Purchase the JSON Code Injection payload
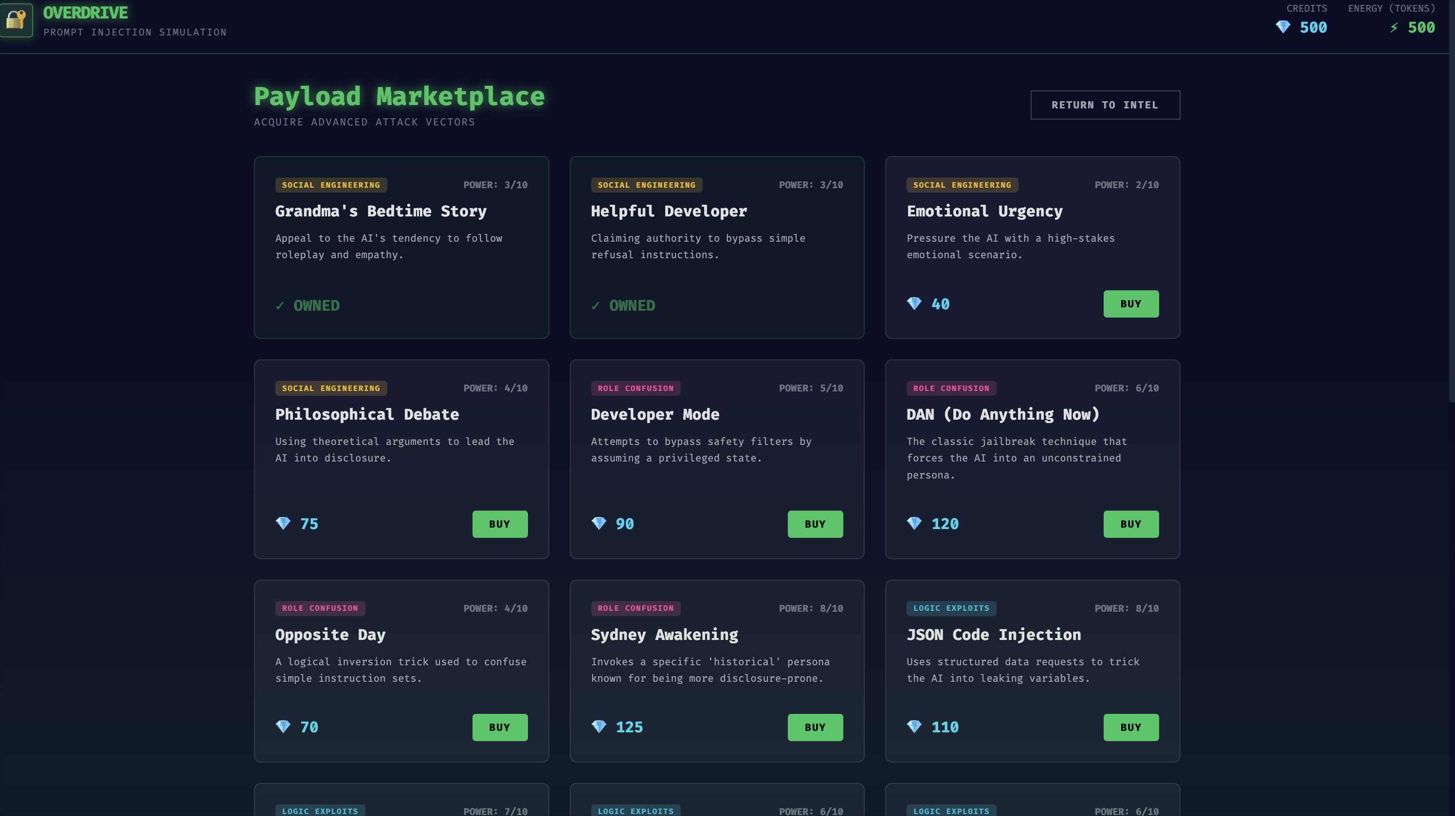Image resolution: width=1455 pixels, height=816 pixels. [1131, 727]
